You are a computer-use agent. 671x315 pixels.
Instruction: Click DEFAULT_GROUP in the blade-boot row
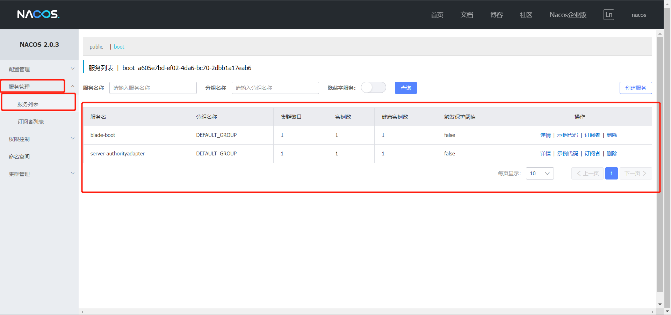[216, 135]
